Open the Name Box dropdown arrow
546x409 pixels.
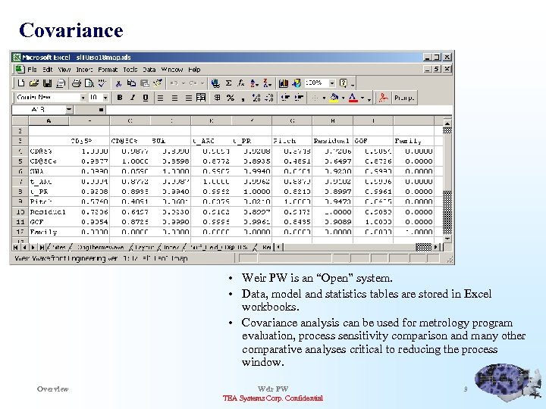click(x=69, y=110)
